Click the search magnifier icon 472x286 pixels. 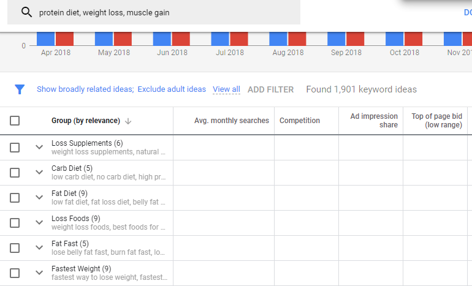(26, 12)
